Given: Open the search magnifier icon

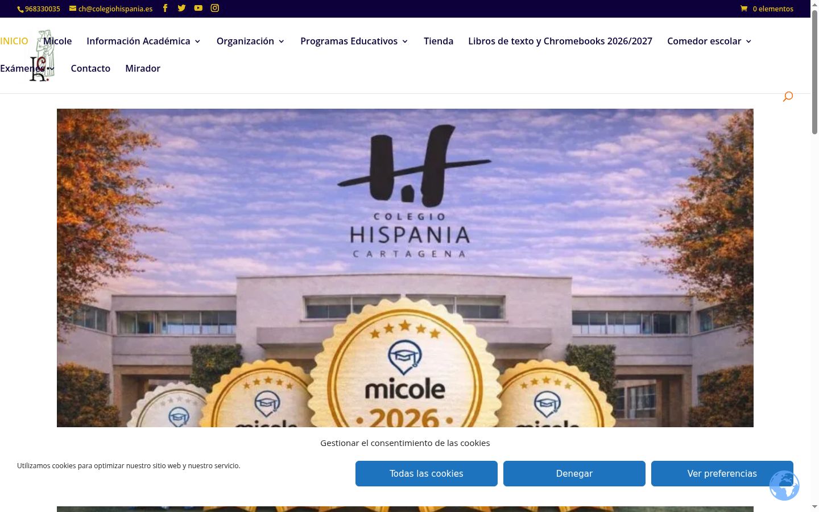Looking at the screenshot, I should click(x=788, y=97).
